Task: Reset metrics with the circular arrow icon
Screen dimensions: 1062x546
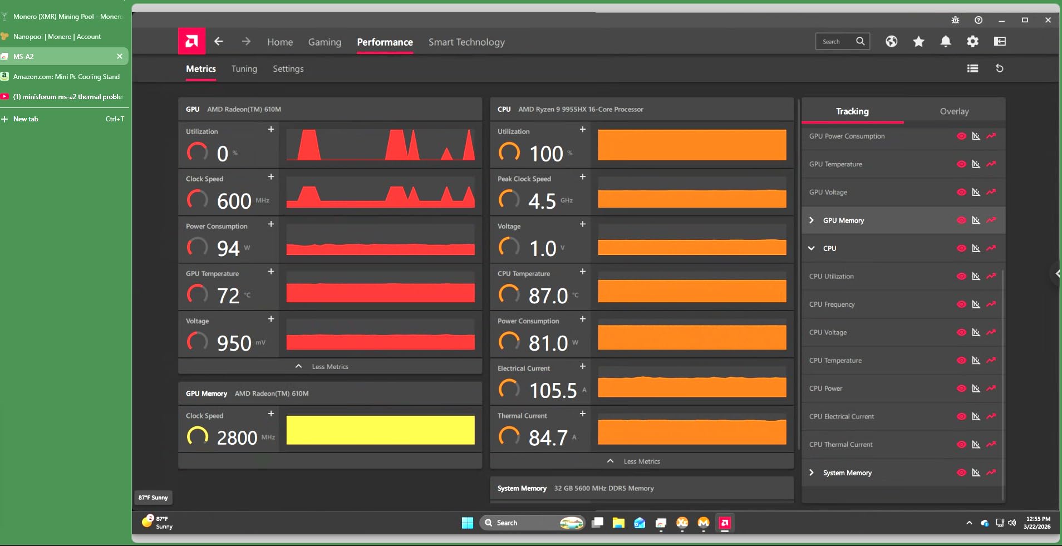Action: 1000,68
